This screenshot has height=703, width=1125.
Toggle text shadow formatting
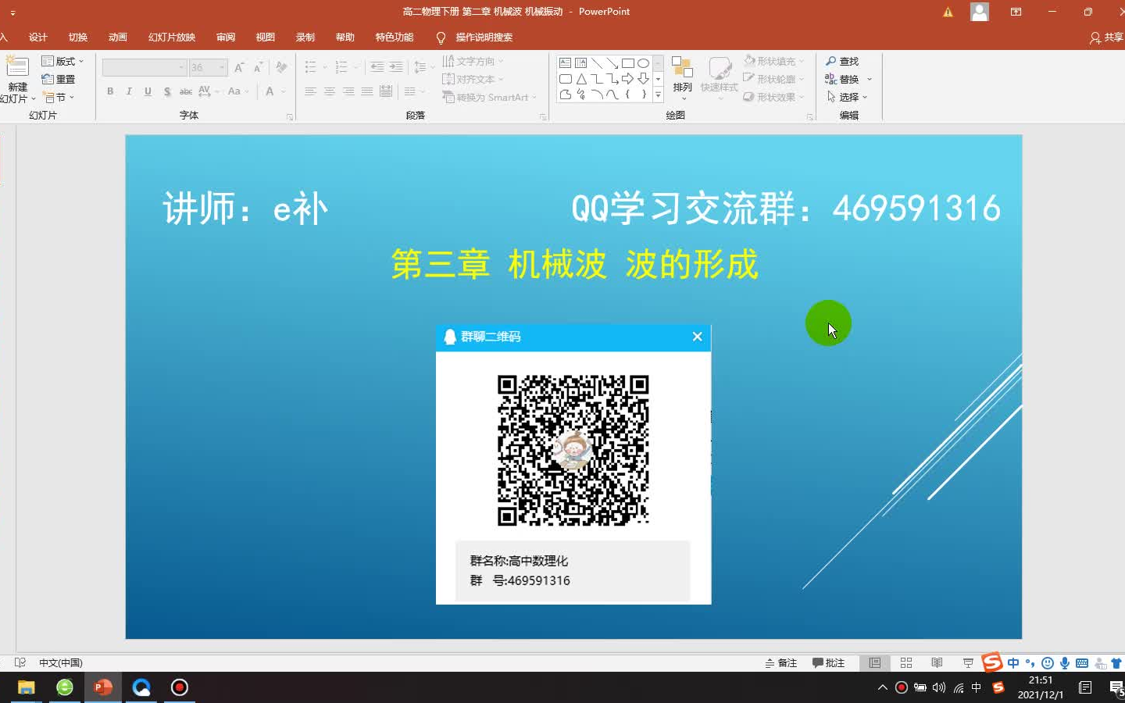[x=167, y=91]
